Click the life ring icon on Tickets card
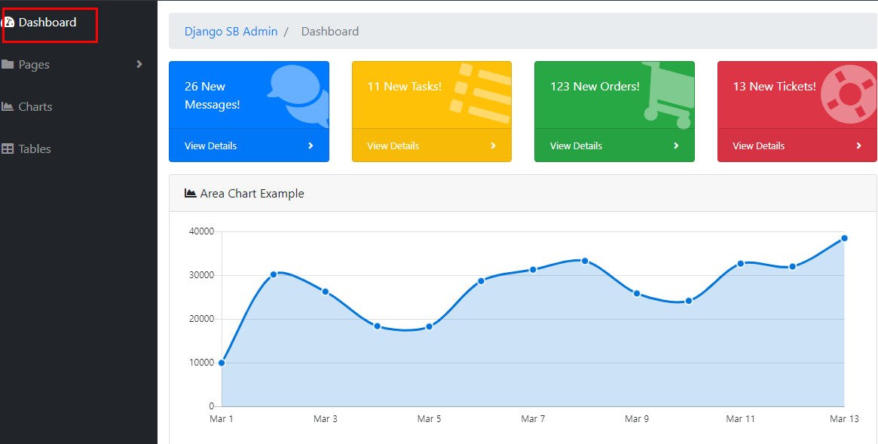Screen dimensions: 878x444 tap(849, 95)
